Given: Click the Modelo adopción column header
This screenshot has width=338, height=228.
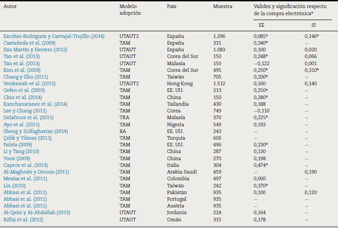Looking at the screenshot, I should pyautogui.click(x=130, y=10).
